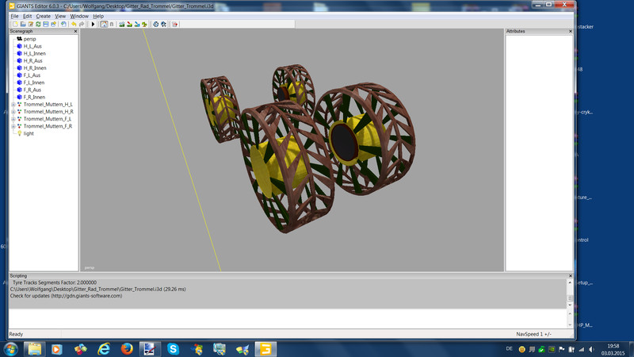Click the Redo arrow in the toolbar

tap(82, 24)
